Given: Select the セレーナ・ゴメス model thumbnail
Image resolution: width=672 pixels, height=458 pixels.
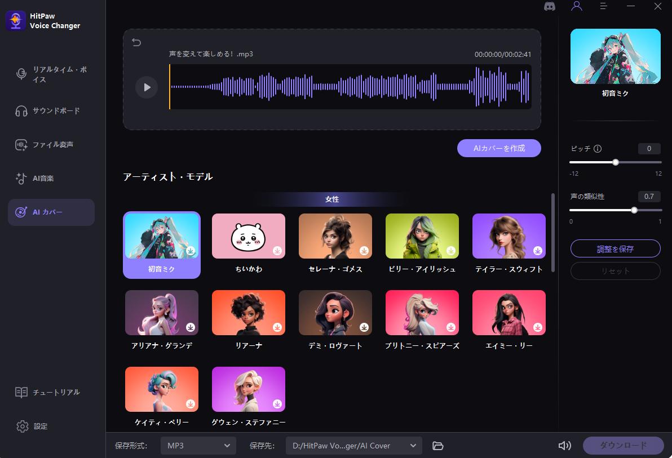Looking at the screenshot, I should point(335,236).
